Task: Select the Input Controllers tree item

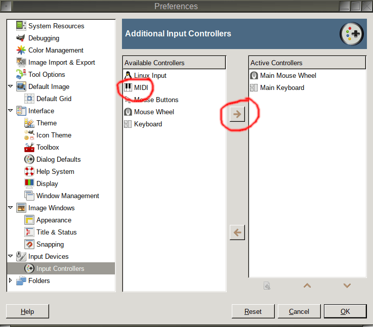Action: click(61, 268)
